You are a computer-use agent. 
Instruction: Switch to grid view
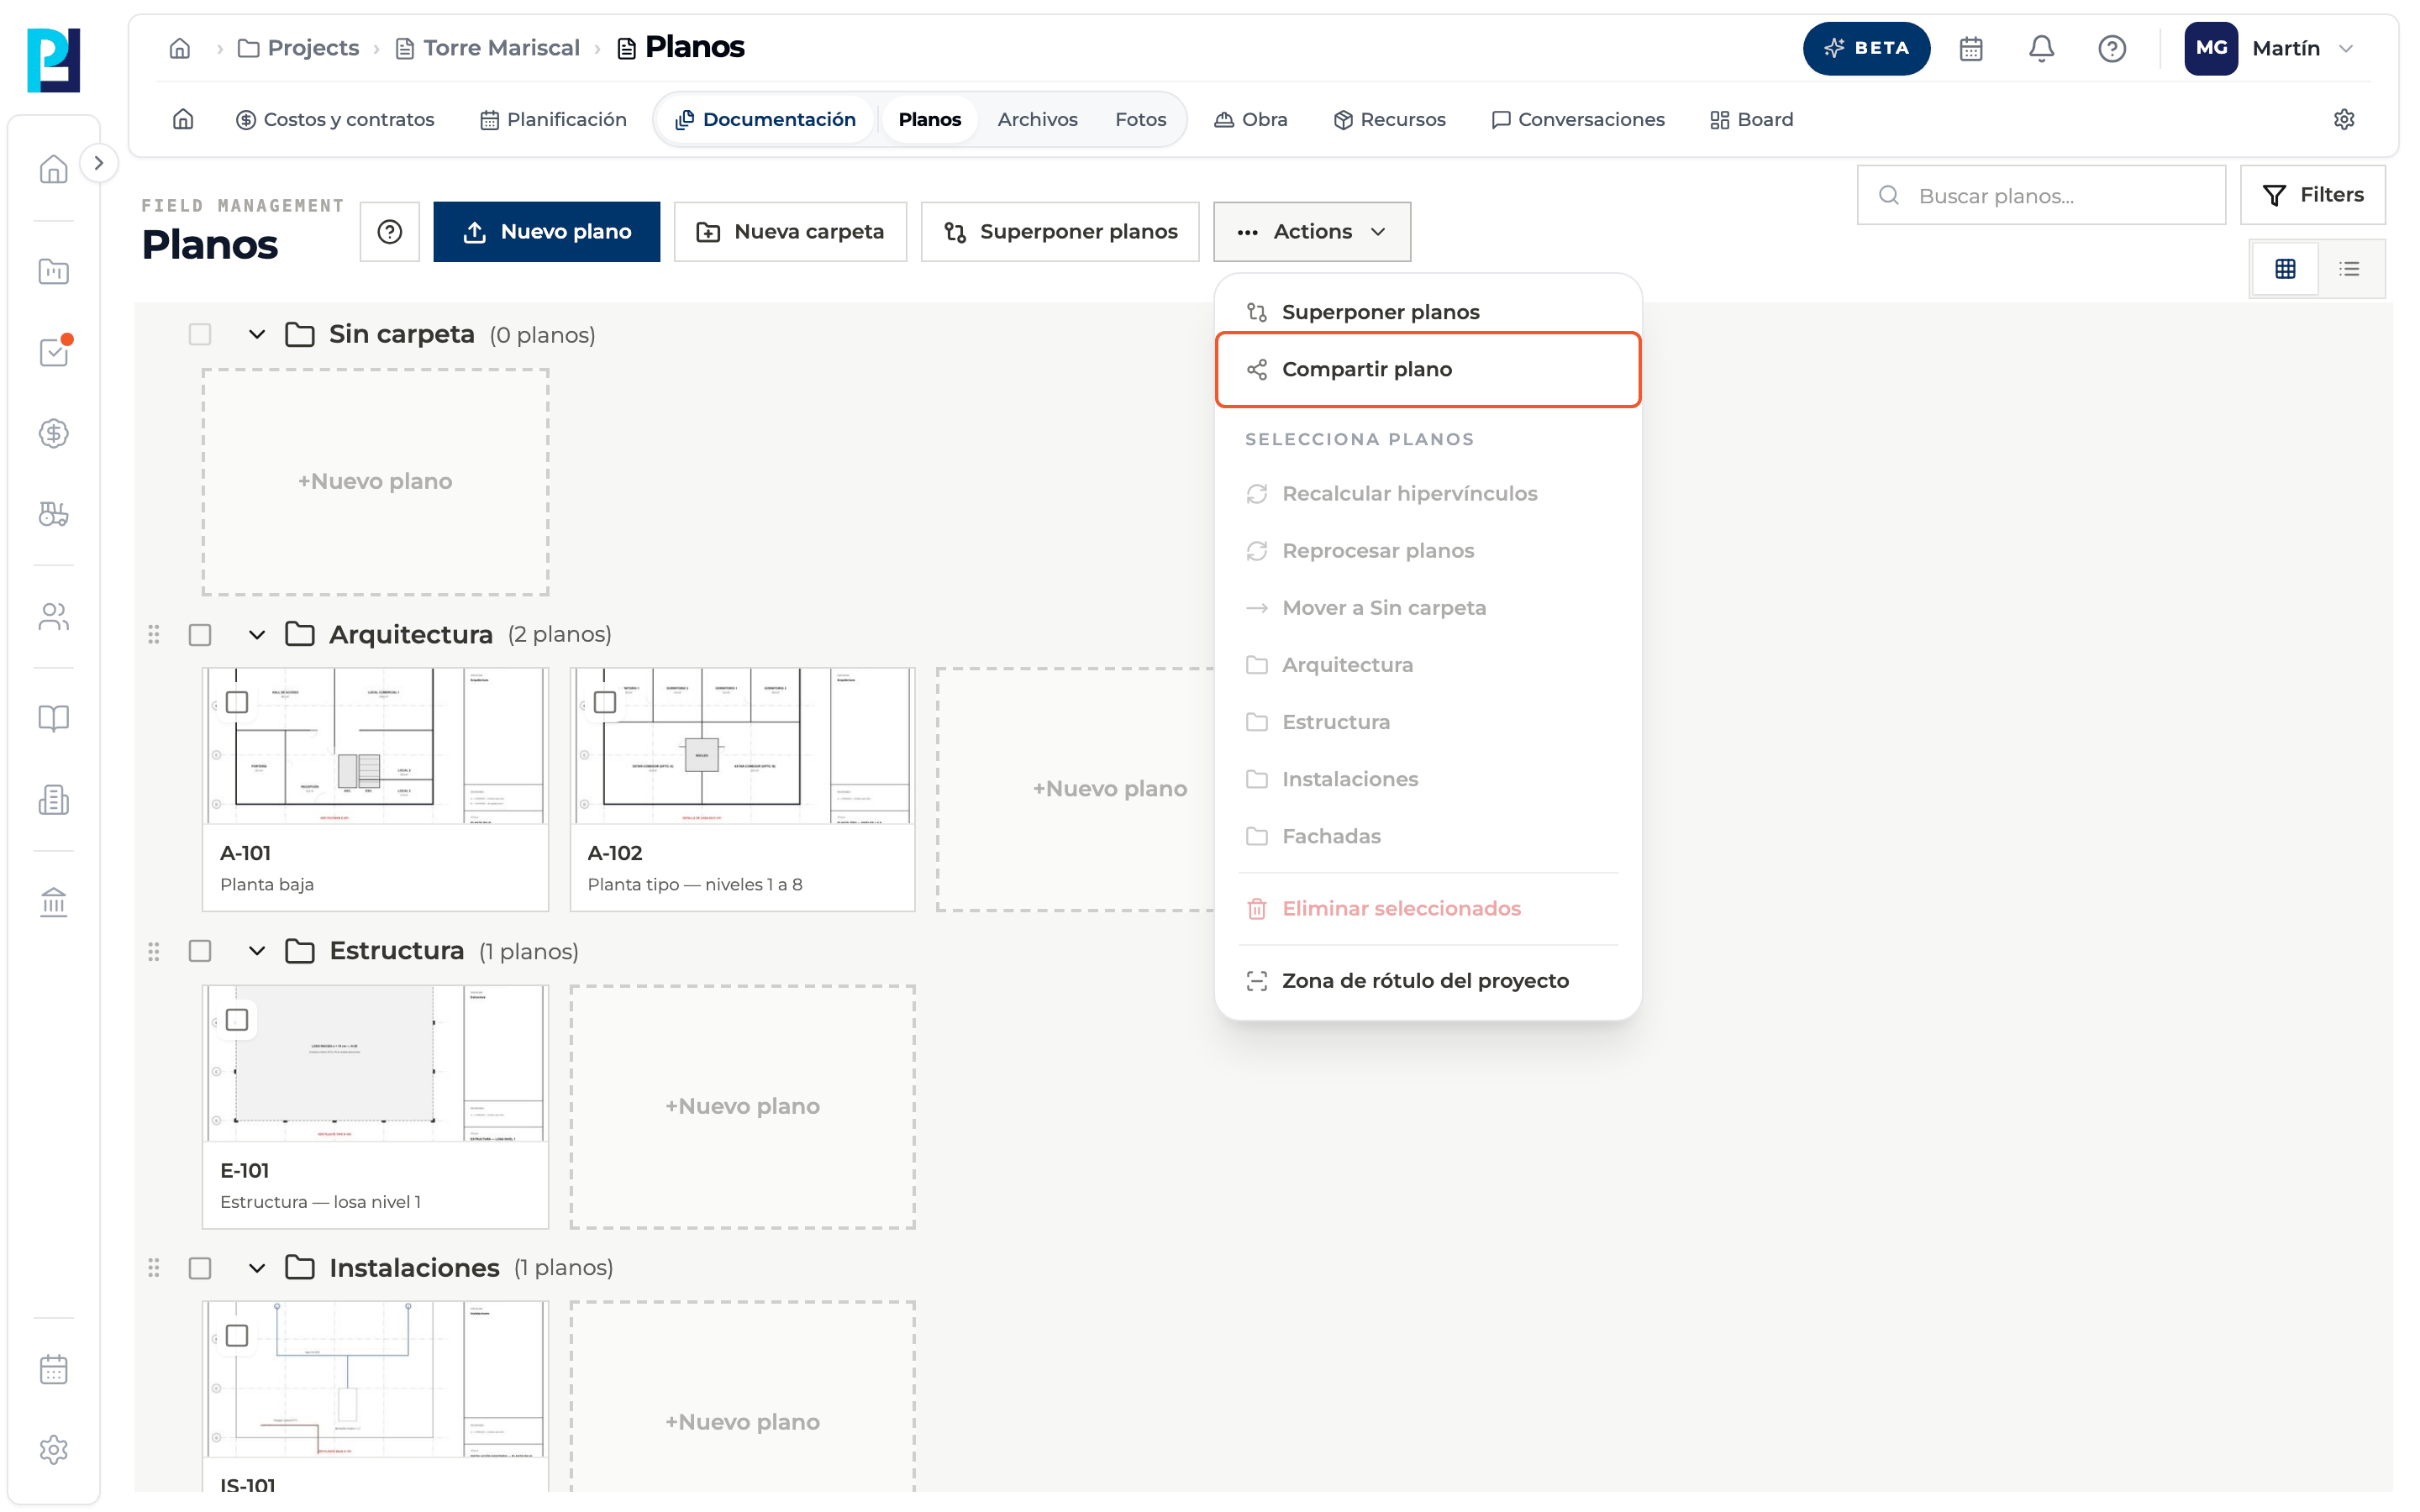2285,268
